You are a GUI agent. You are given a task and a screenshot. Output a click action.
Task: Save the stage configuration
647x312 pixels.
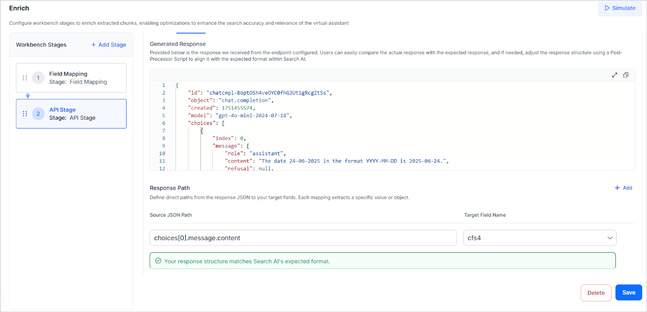(x=628, y=293)
